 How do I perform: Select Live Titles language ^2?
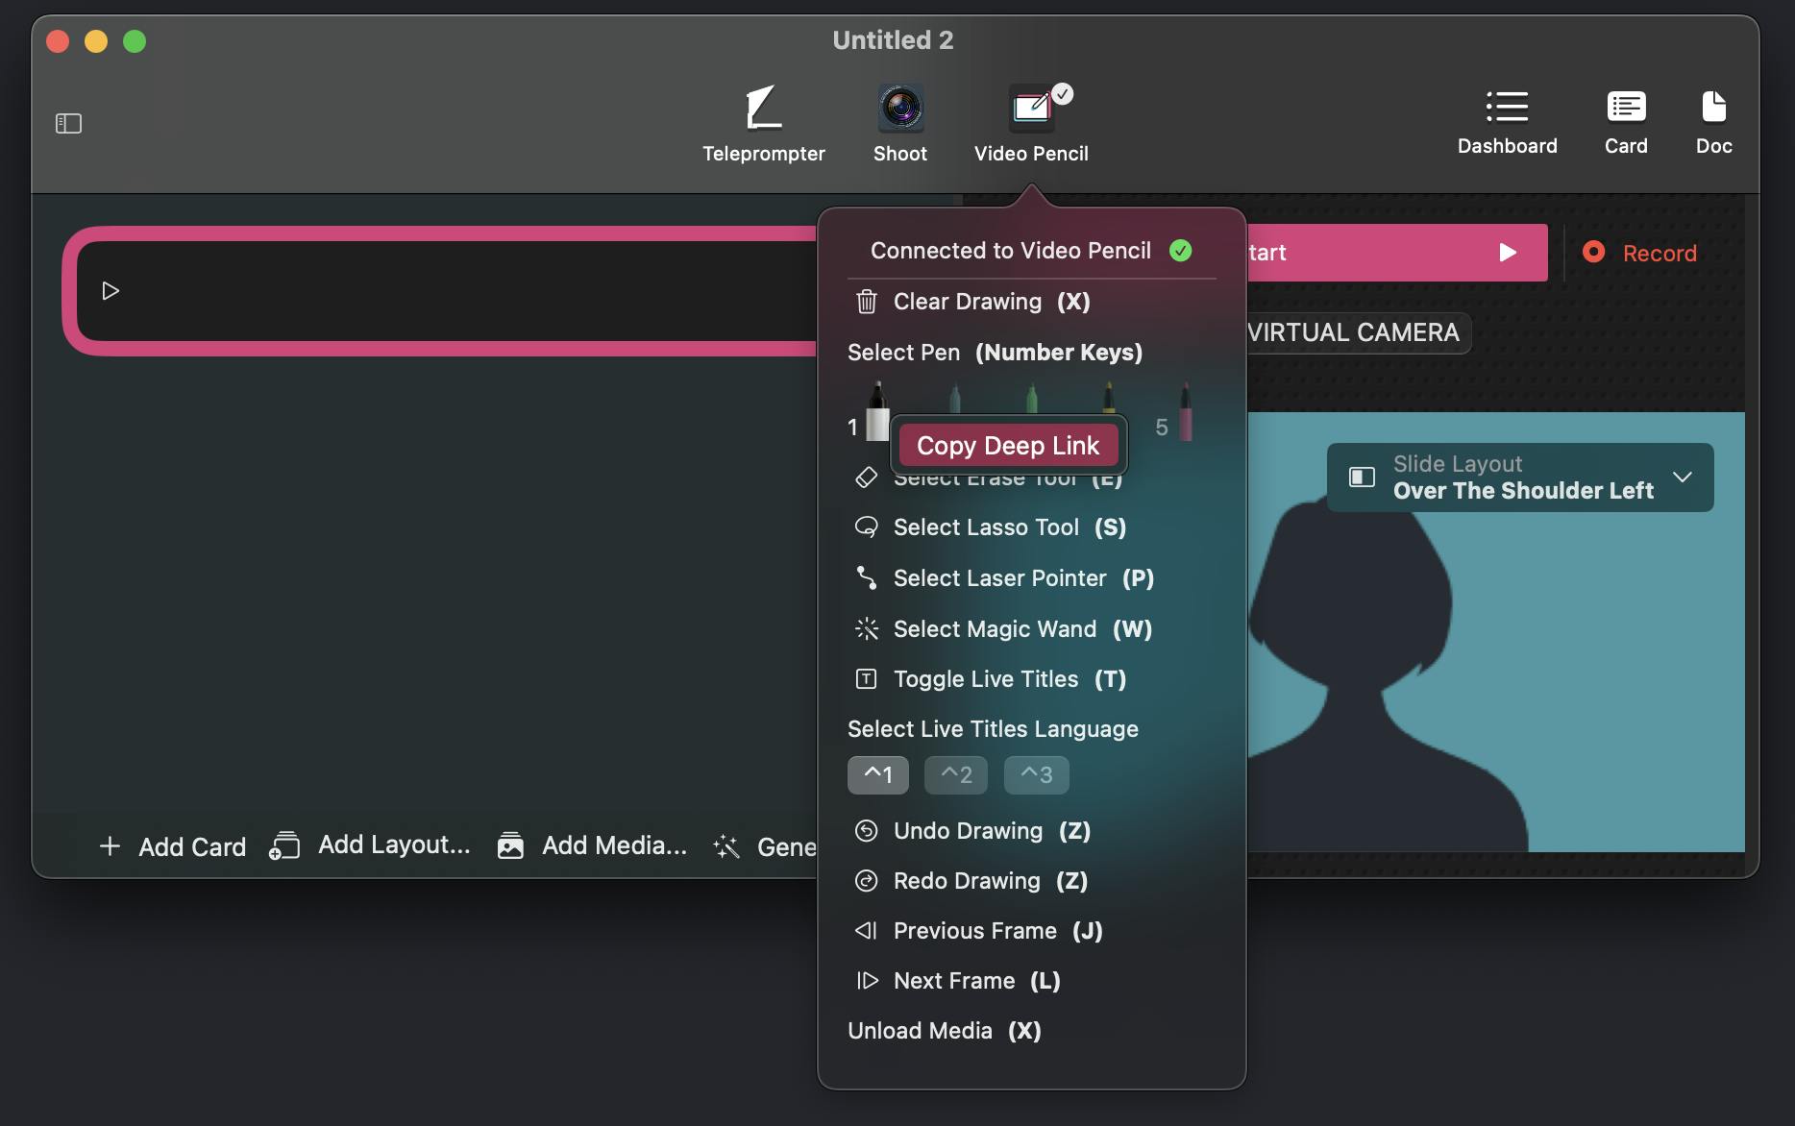tap(955, 775)
